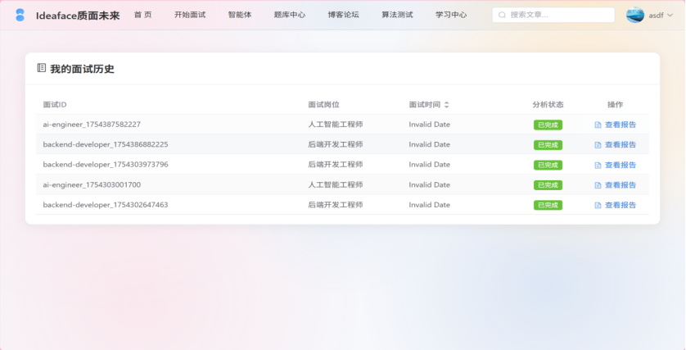Click report icon for backend-developer_1754303973796
Viewport: 686px width, 350px height.
point(598,165)
